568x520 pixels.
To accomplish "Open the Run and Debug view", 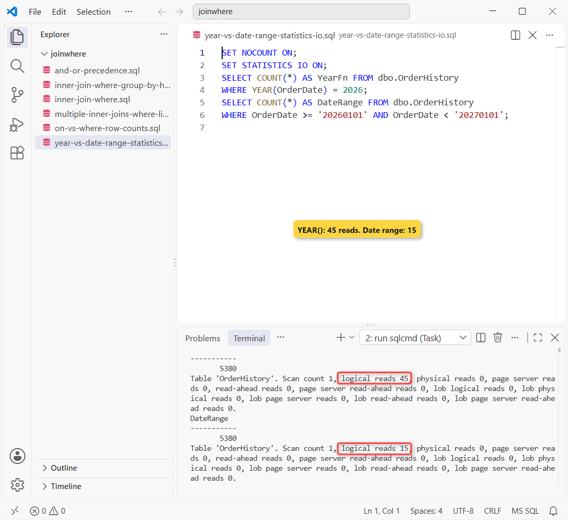I will 17,124.
